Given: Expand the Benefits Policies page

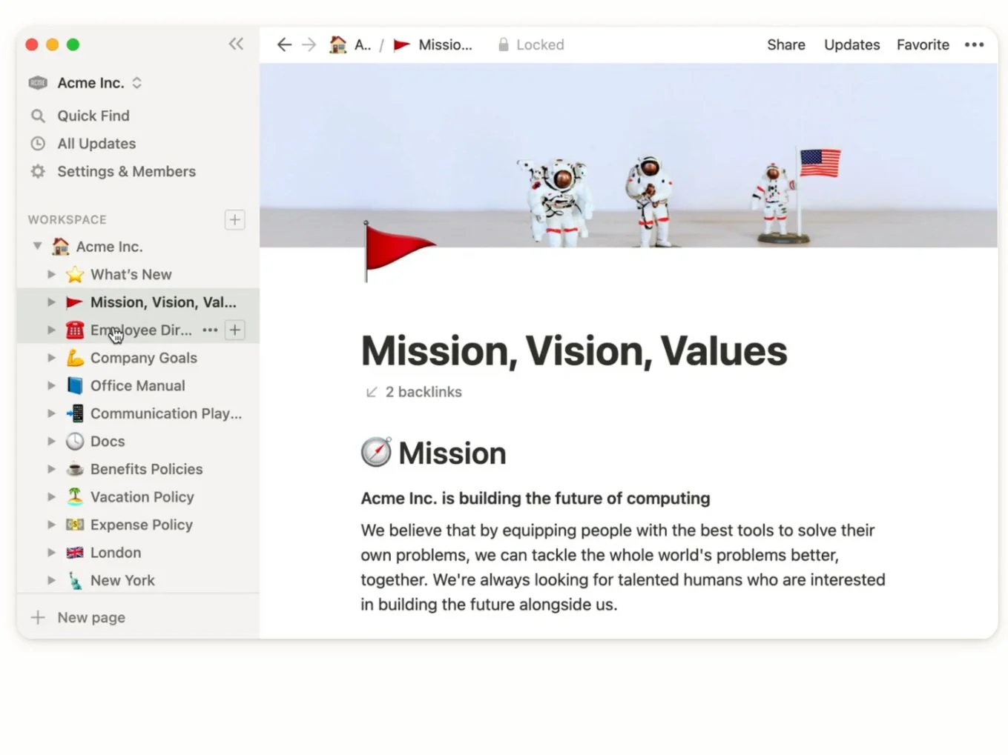Looking at the screenshot, I should 51,469.
